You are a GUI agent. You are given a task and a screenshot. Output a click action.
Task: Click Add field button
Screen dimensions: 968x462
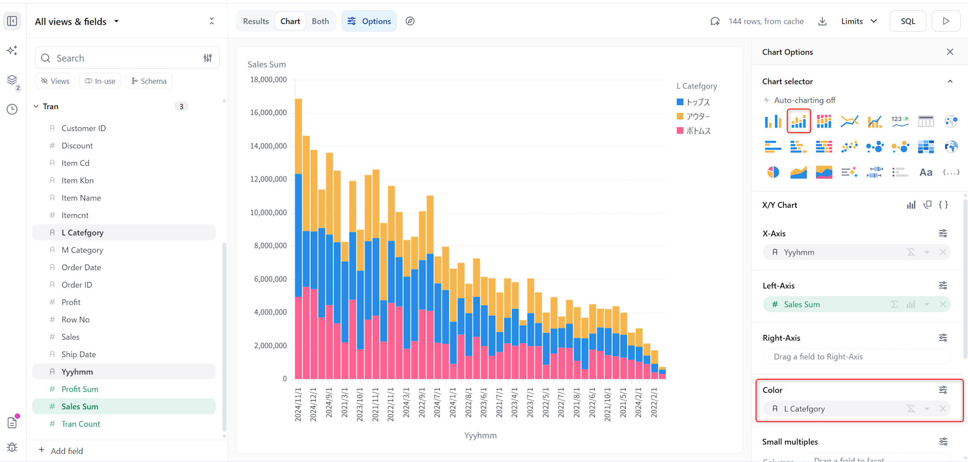(61, 450)
